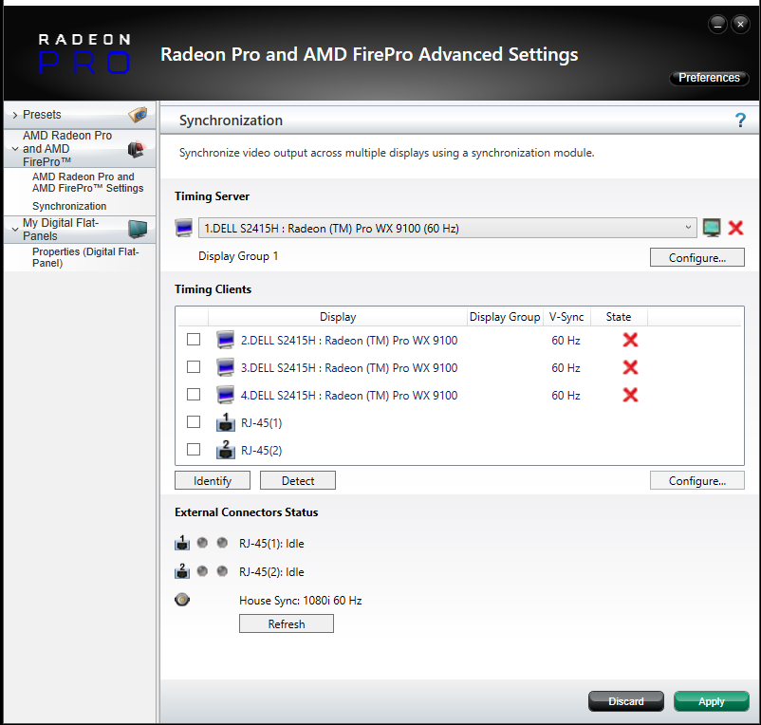The height and width of the screenshot is (725, 761).
Task: Click the Display column header
Action: coord(338,317)
